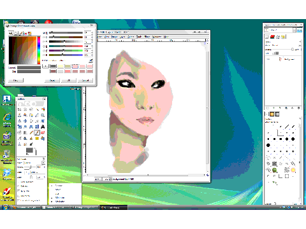
Task: Select the highlighted Paintbrush tool
Action: click(37, 133)
